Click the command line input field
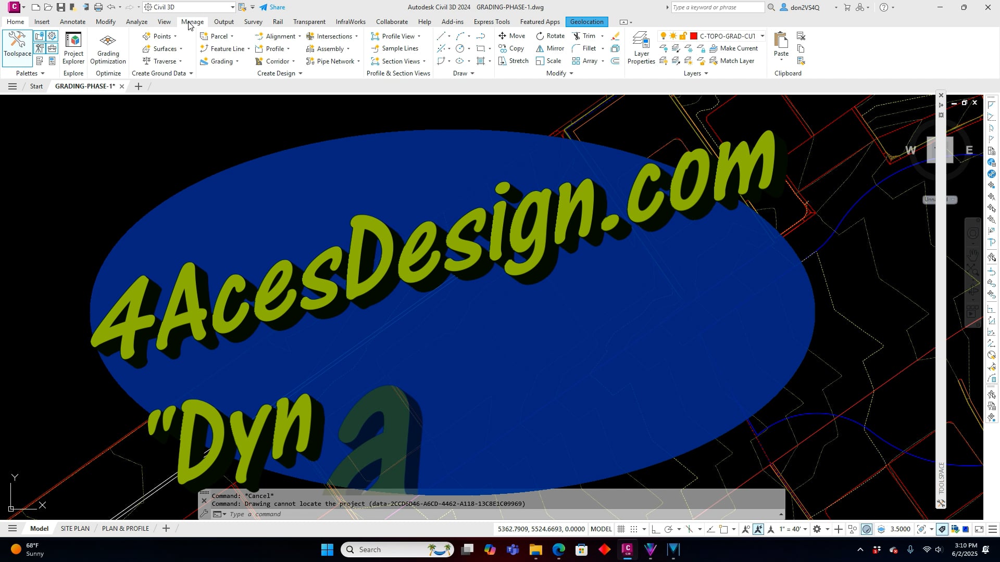The height and width of the screenshot is (562, 1000). tap(503, 514)
